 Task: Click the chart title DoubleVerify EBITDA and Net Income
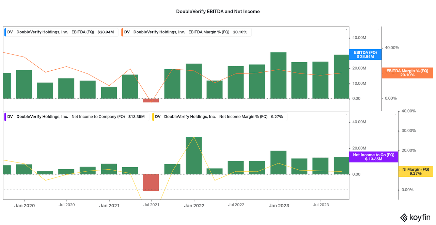click(218, 11)
